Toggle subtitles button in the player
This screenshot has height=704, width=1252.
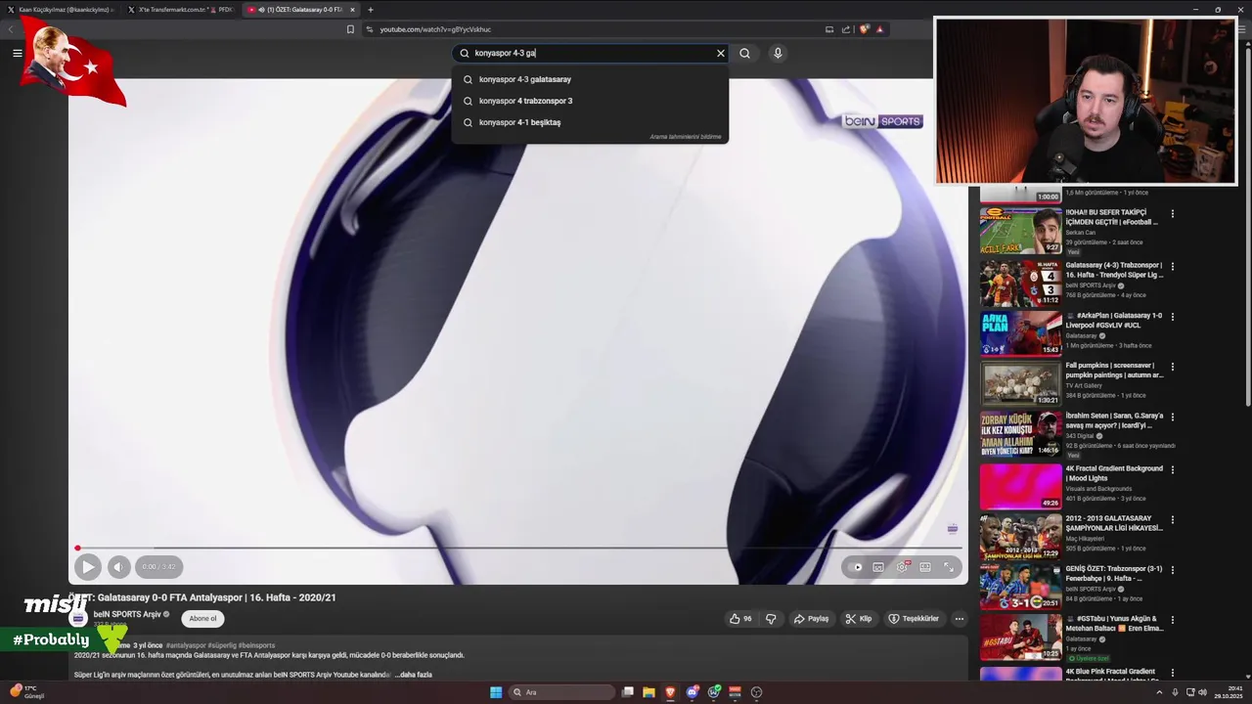878,567
